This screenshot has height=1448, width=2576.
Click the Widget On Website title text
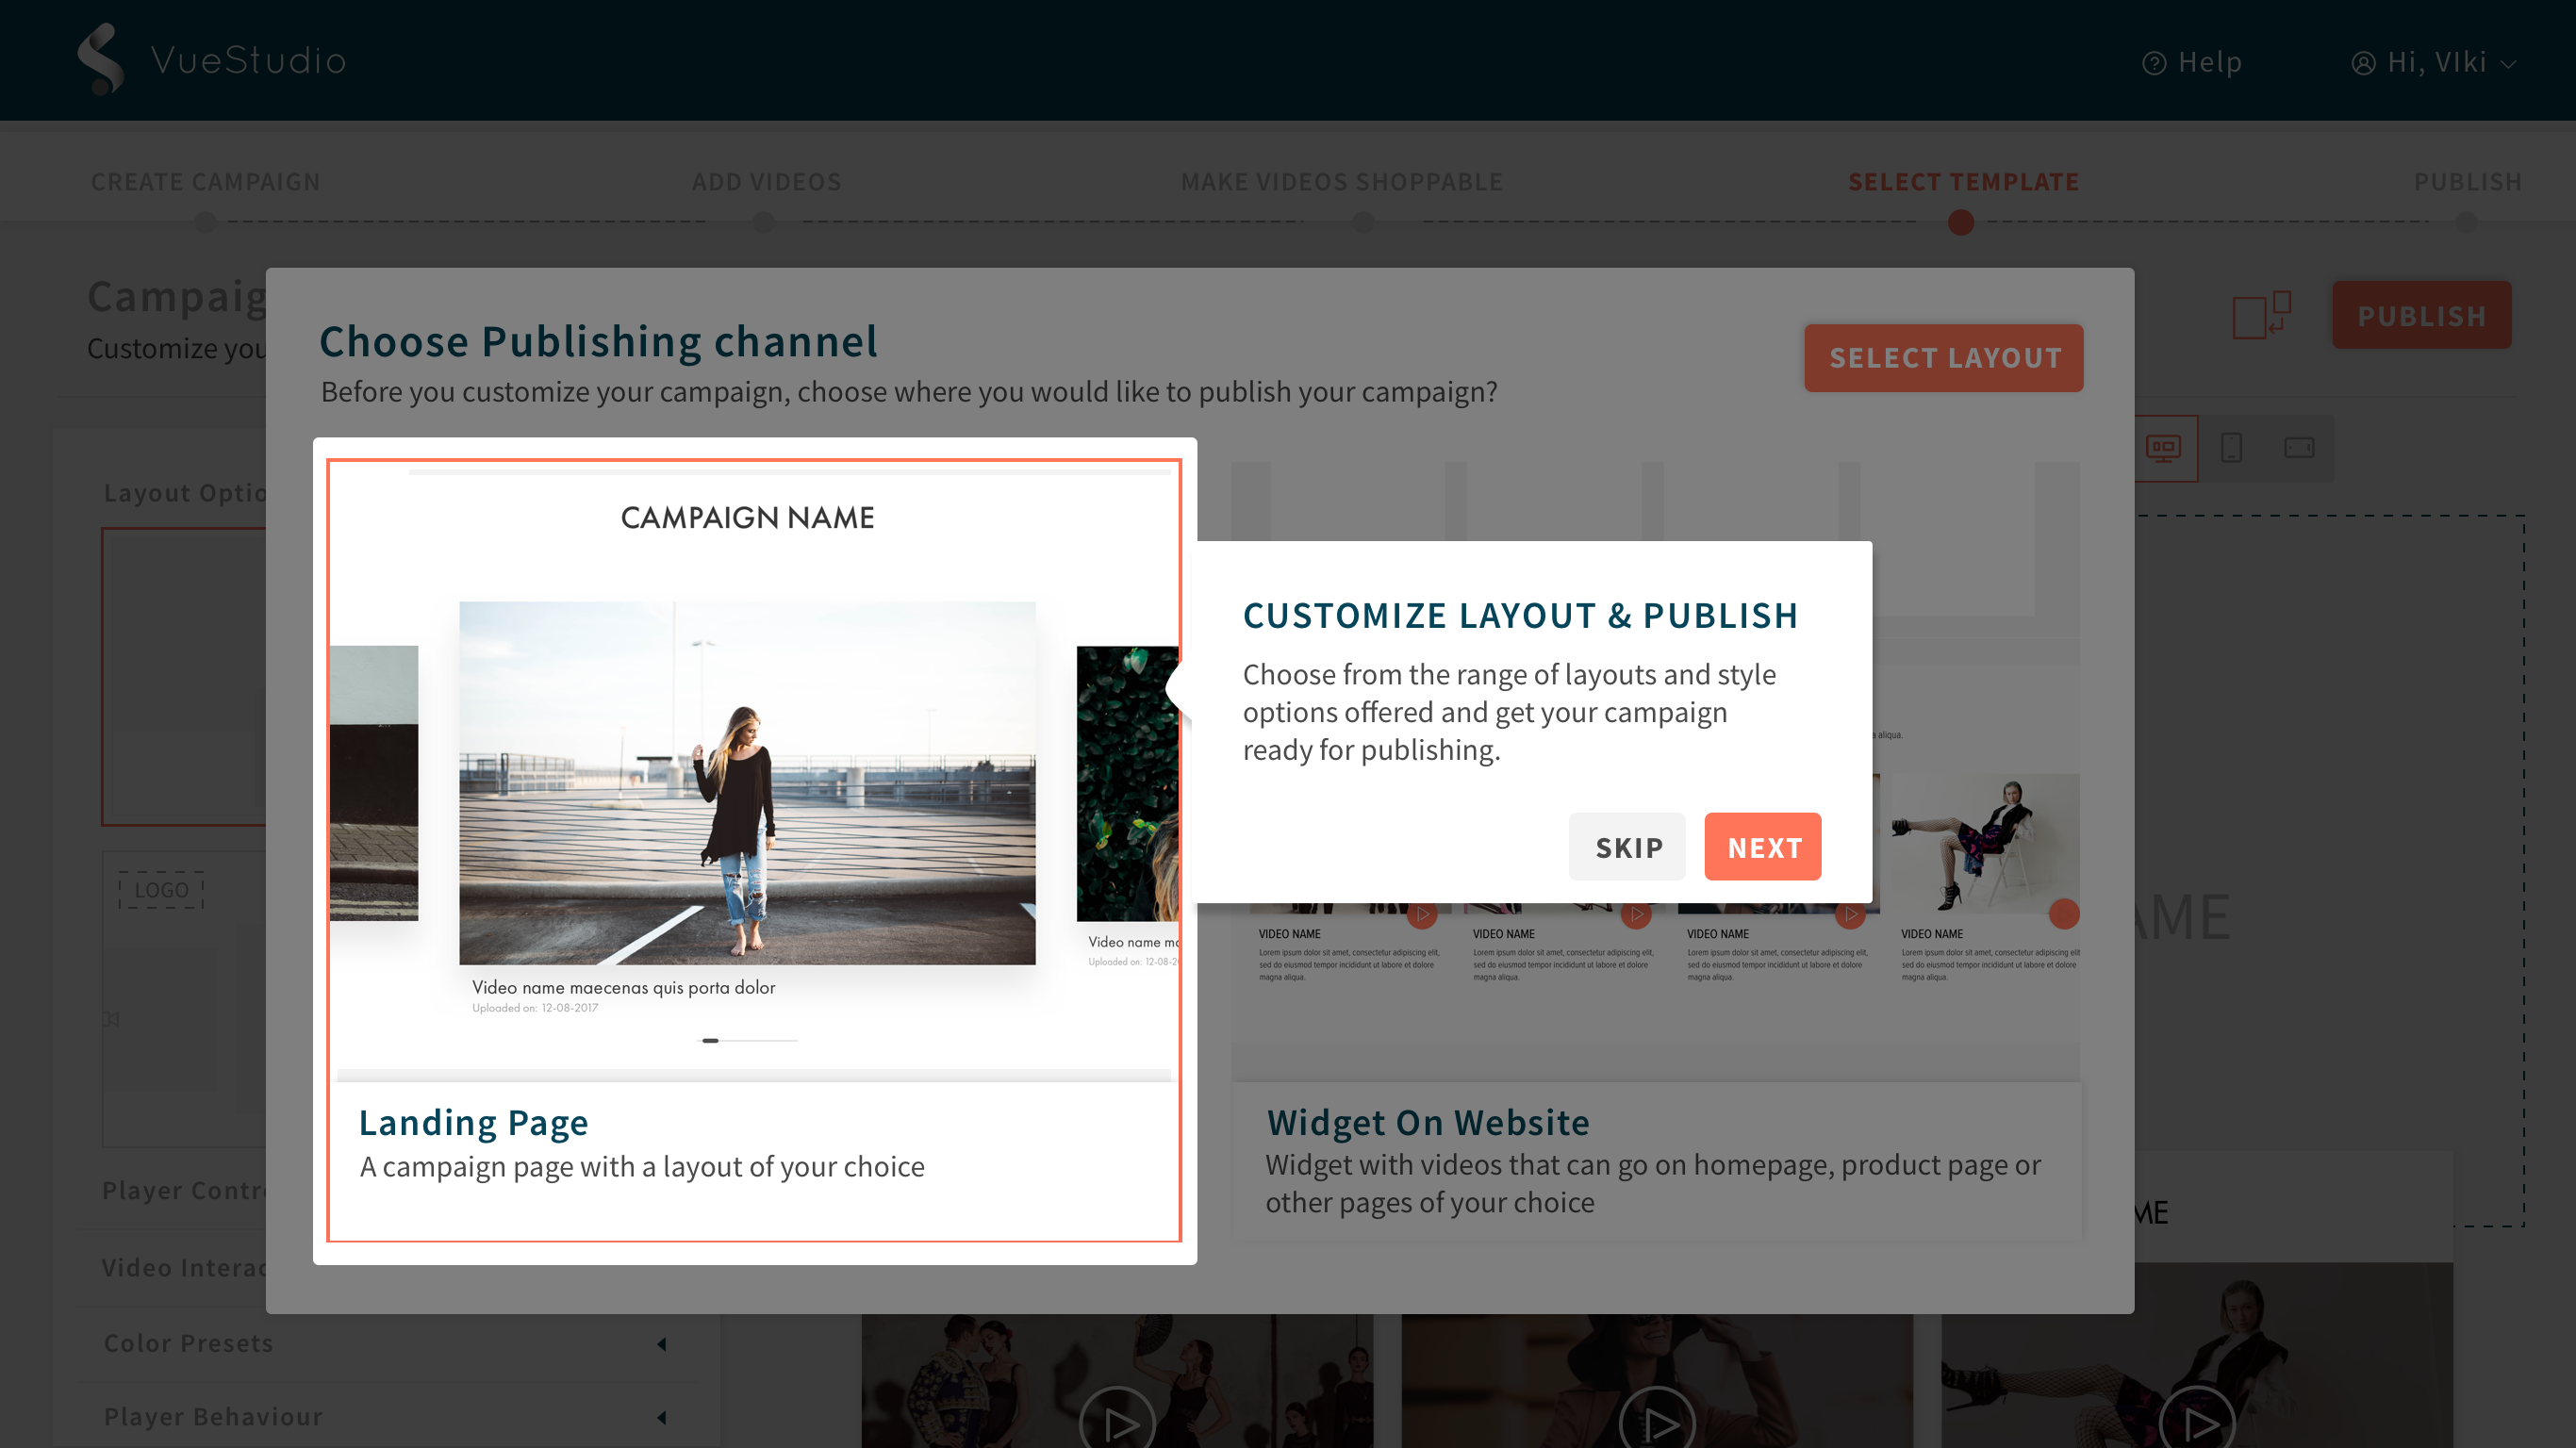pyautogui.click(x=1428, y=1122)
